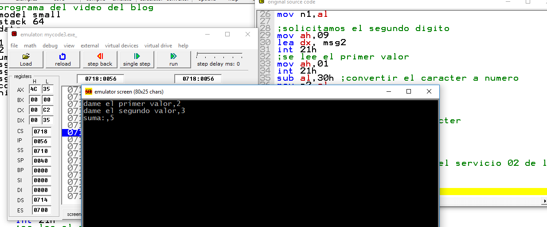547x227 pixels.
Task: Click the BP register field
Action: (42, 171)
